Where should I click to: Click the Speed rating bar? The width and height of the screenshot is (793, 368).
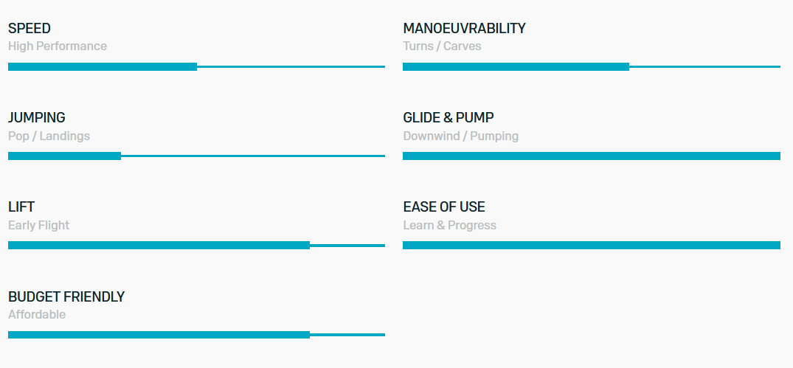[196, 66]
